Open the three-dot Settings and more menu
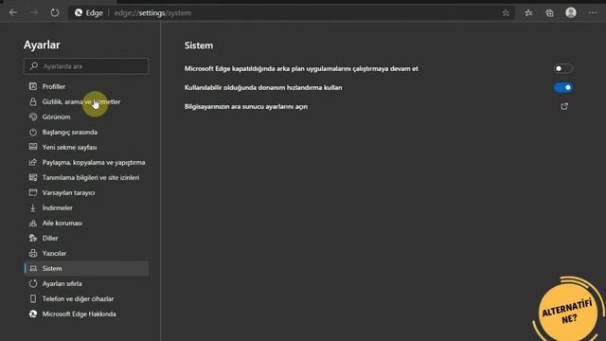Screen dimensions: 606x341 coord(593,12)
